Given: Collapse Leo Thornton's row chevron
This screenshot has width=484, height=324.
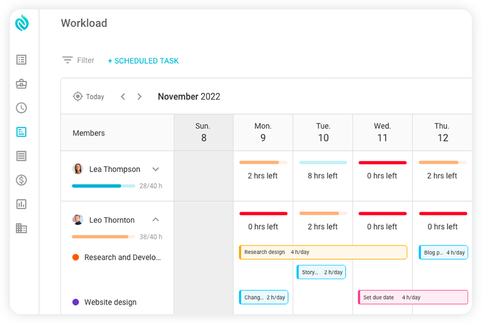Looking at the screenshot, I should click(155, 219).
